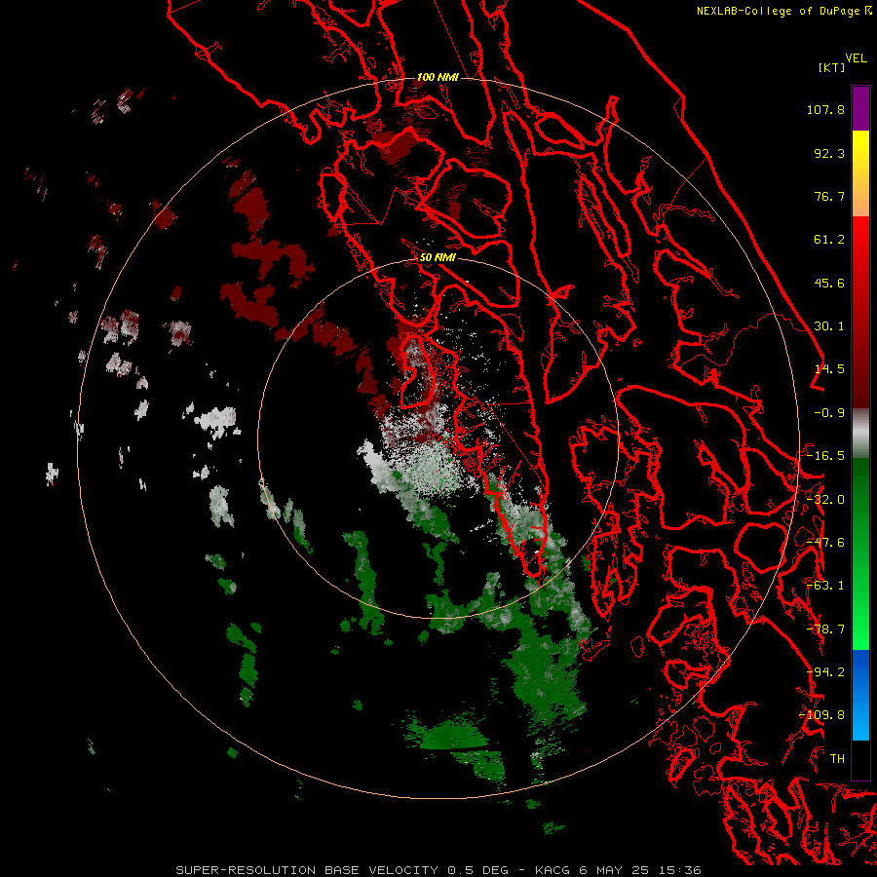Click the -0.9 legend value
The image size is (877, 877).
click(829, 413)
